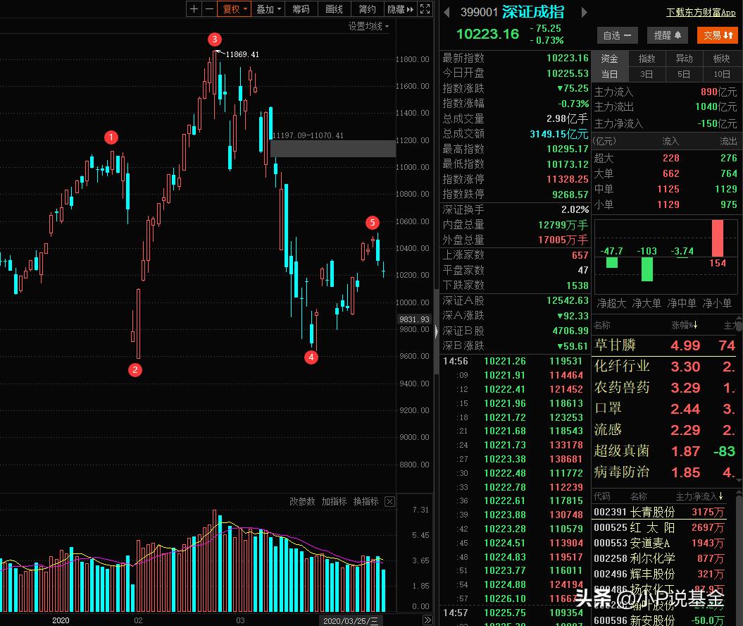
Task: Collapse the right panel via divider handle
Action: point(437,331)
